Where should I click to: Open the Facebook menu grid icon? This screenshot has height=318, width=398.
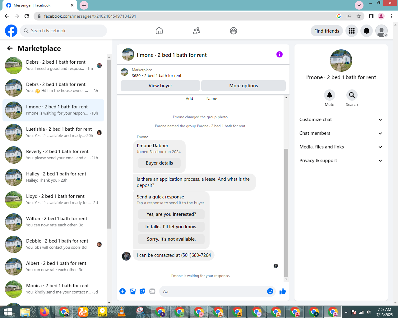click(352, 31)
